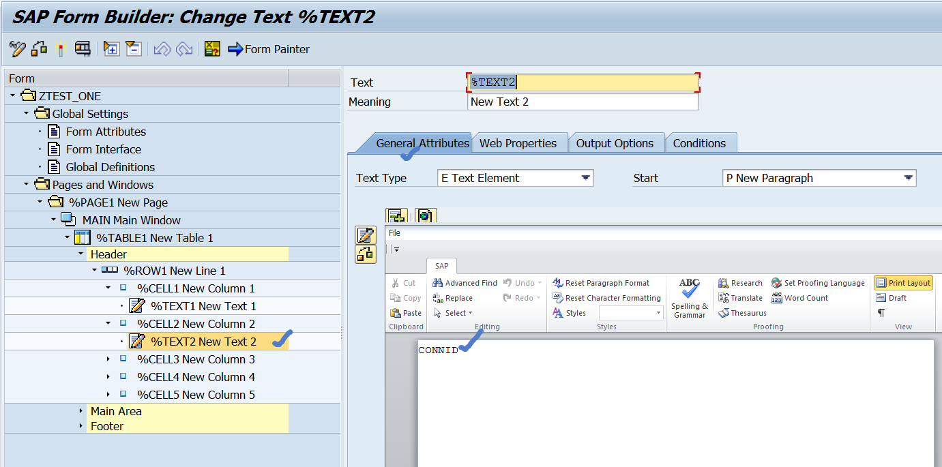Select Form Attributes node

(x=106, y=132)
